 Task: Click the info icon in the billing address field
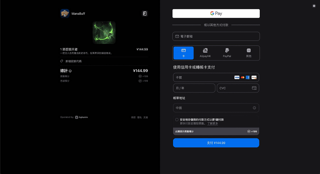coord(254,108)
